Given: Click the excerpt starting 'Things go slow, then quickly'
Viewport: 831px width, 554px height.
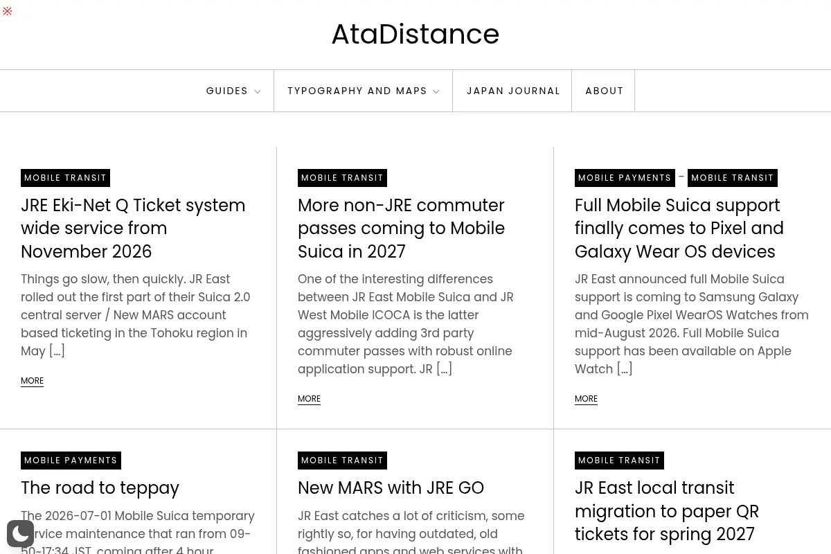Looking at the screenshot, I should (136, 315).
